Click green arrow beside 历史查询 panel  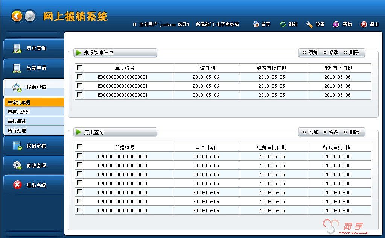pyautogui.click(x=79, y=132)
